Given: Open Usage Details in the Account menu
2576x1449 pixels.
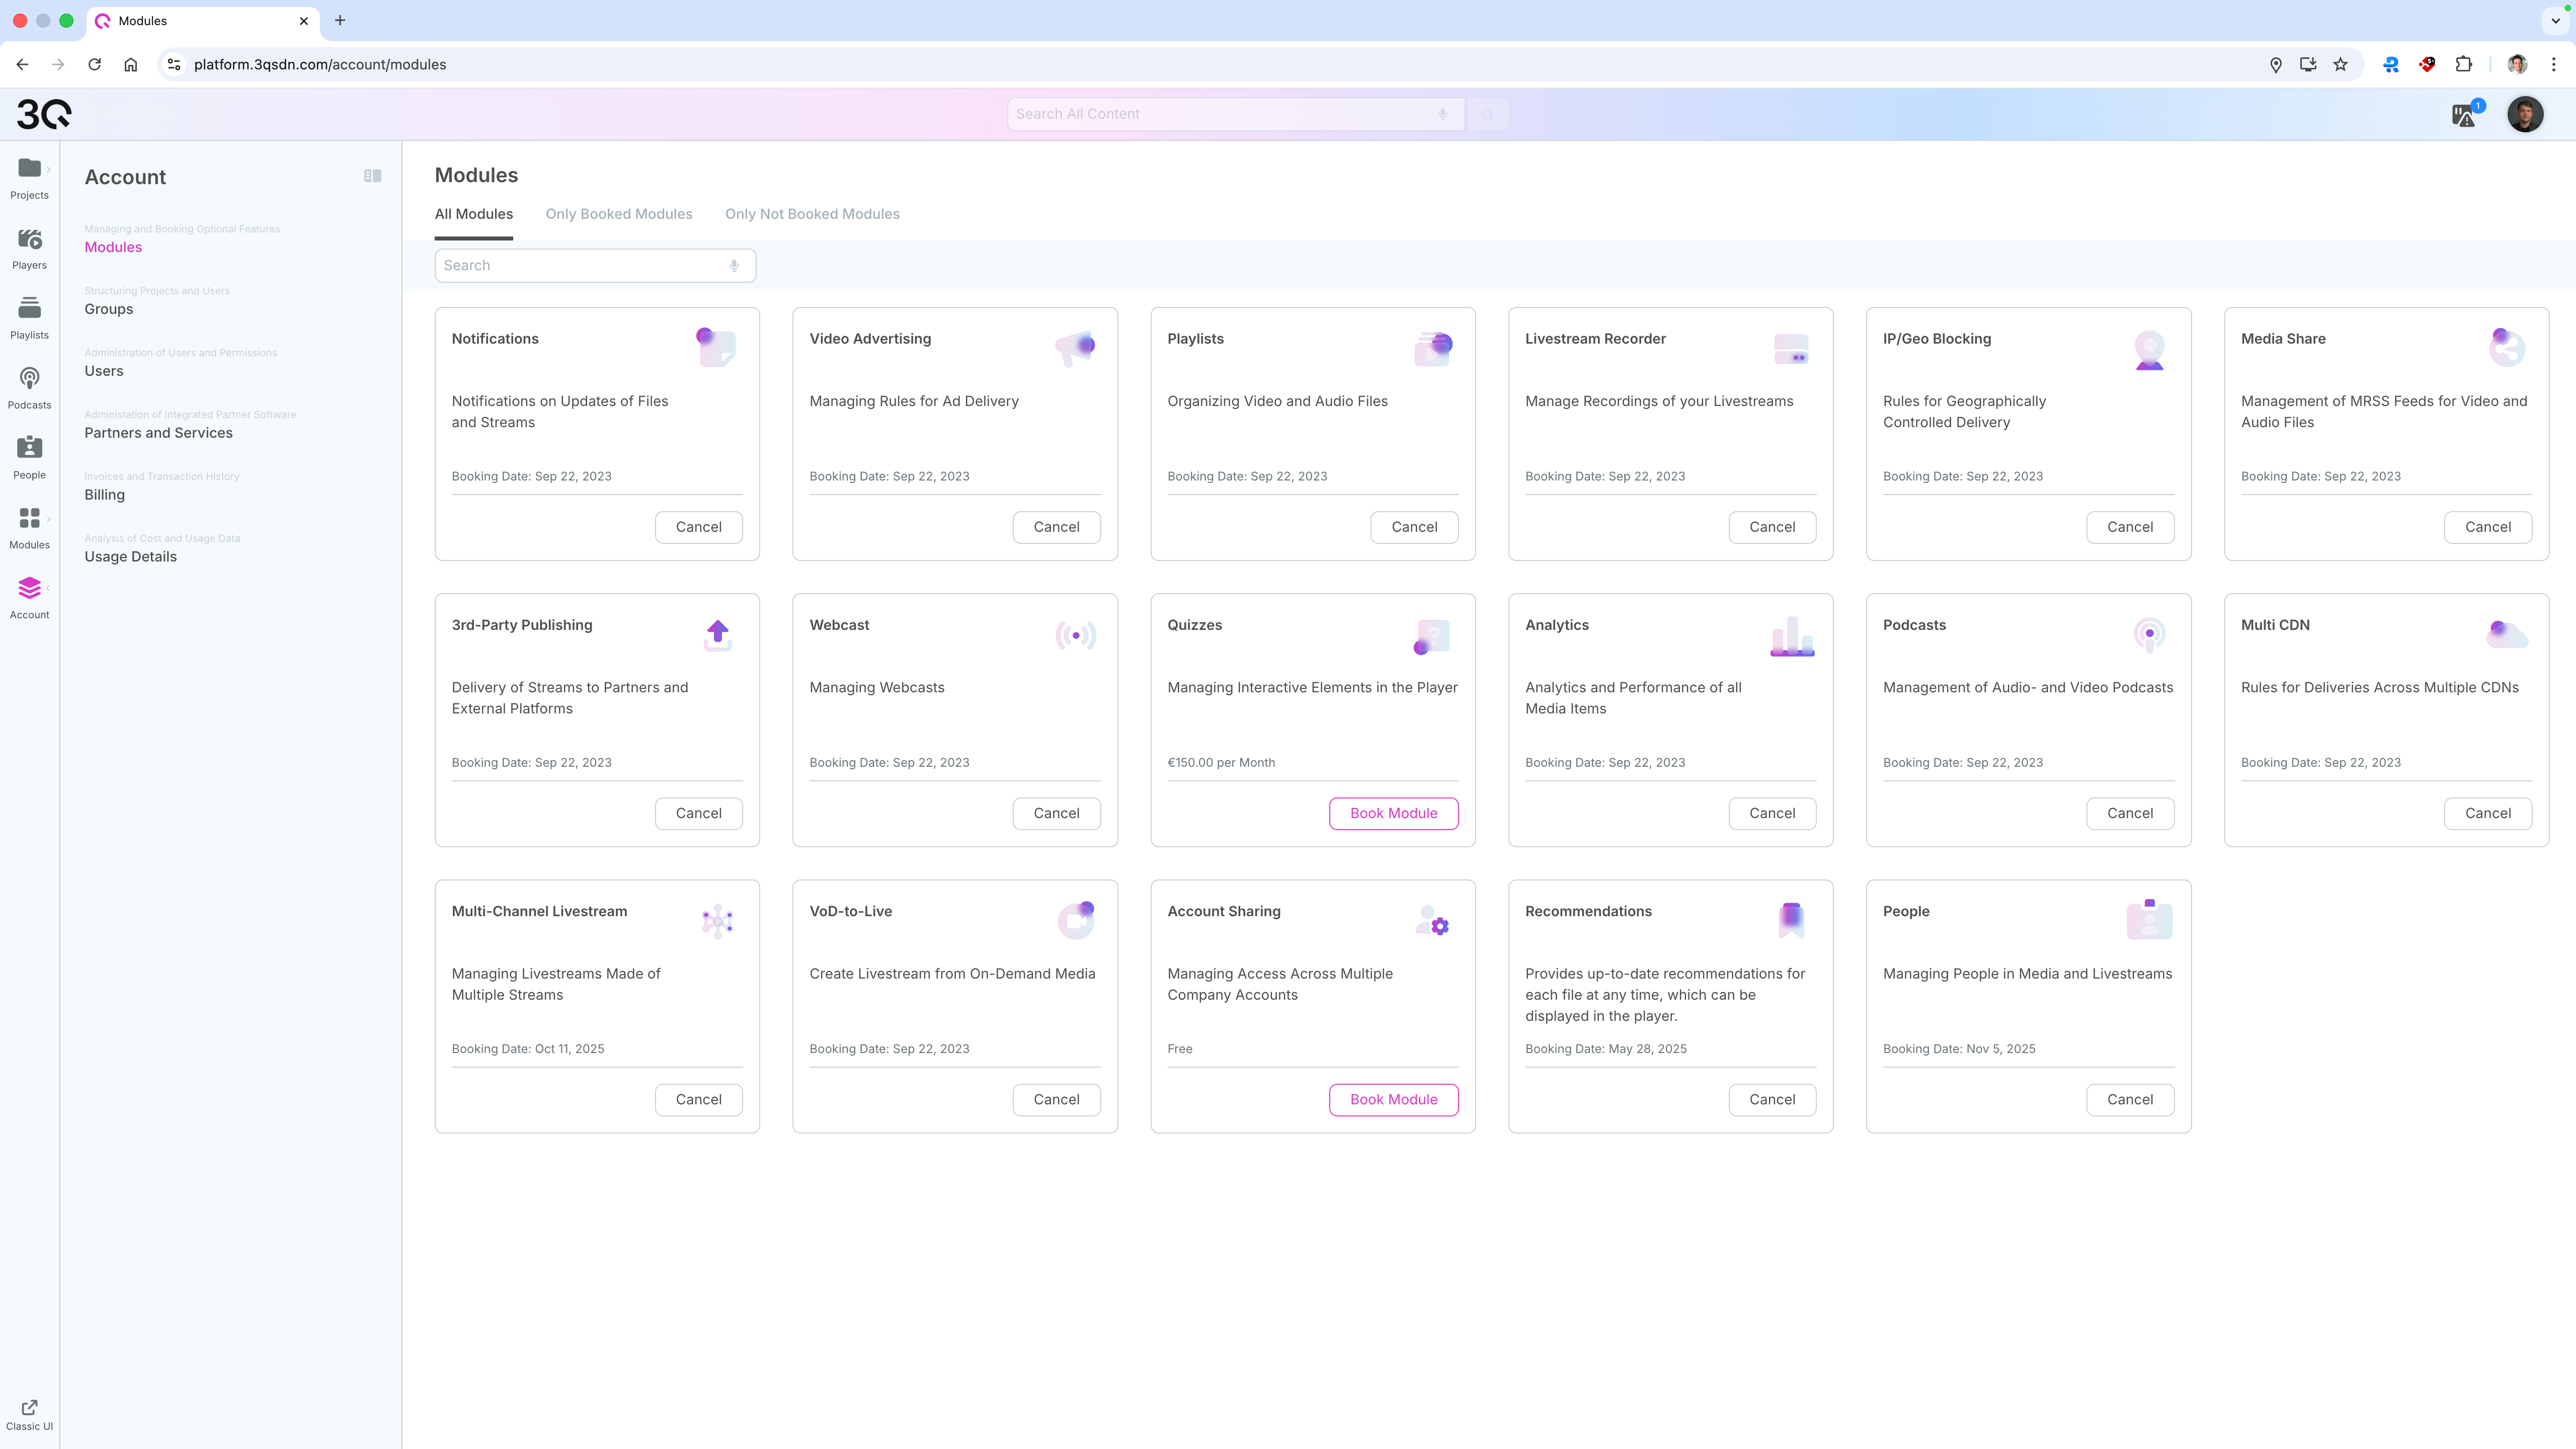Looking at the screenshot, I should [130, 557].
